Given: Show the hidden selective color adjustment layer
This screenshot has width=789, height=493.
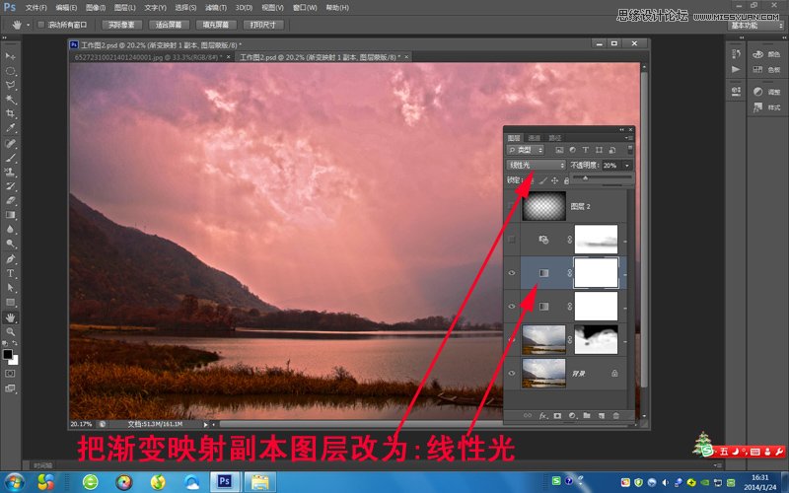Looking at the screenshot, I should [512, 240].
